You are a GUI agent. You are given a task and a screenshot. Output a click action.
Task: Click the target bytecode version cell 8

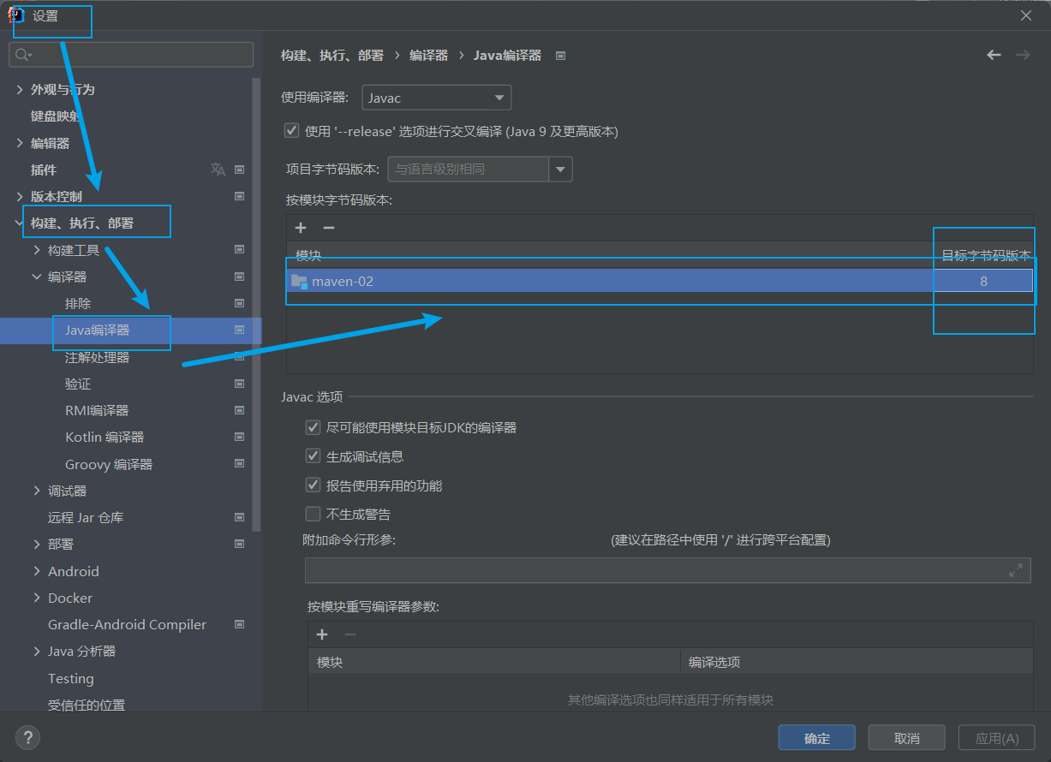pyautogui.click(x=983, y=281)
